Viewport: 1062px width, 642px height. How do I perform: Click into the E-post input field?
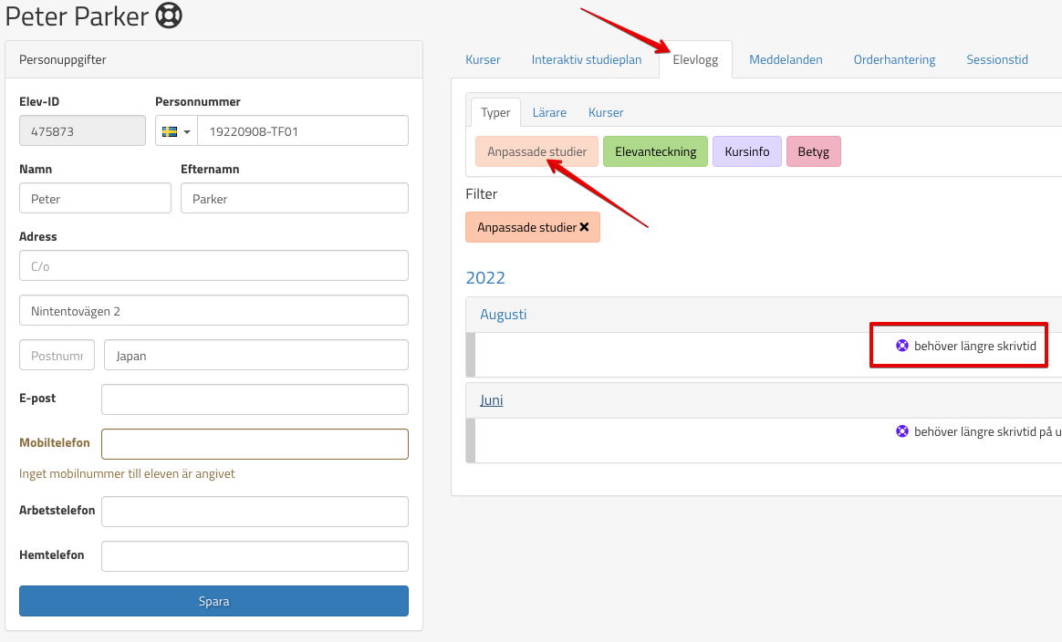[x=255, y=399]
